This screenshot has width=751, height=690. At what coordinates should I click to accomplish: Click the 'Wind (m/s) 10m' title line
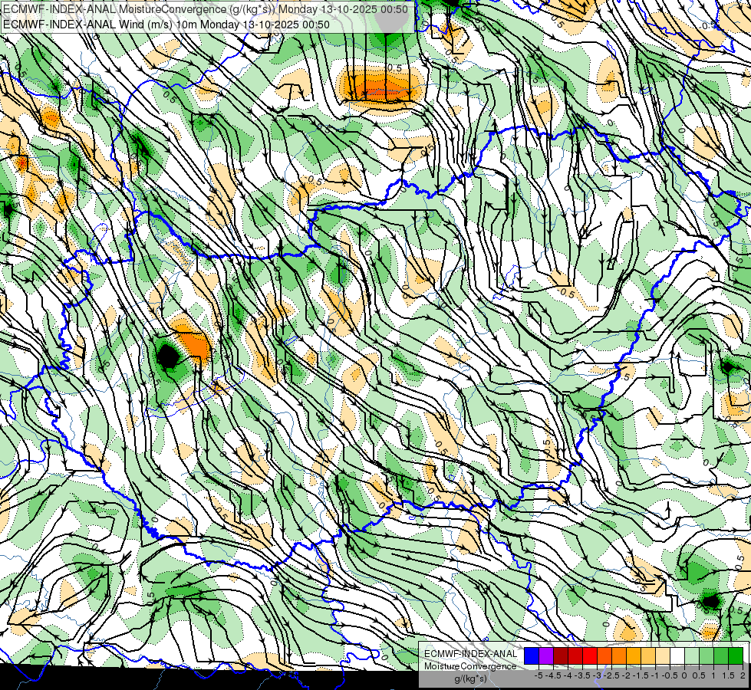(166, 24)
